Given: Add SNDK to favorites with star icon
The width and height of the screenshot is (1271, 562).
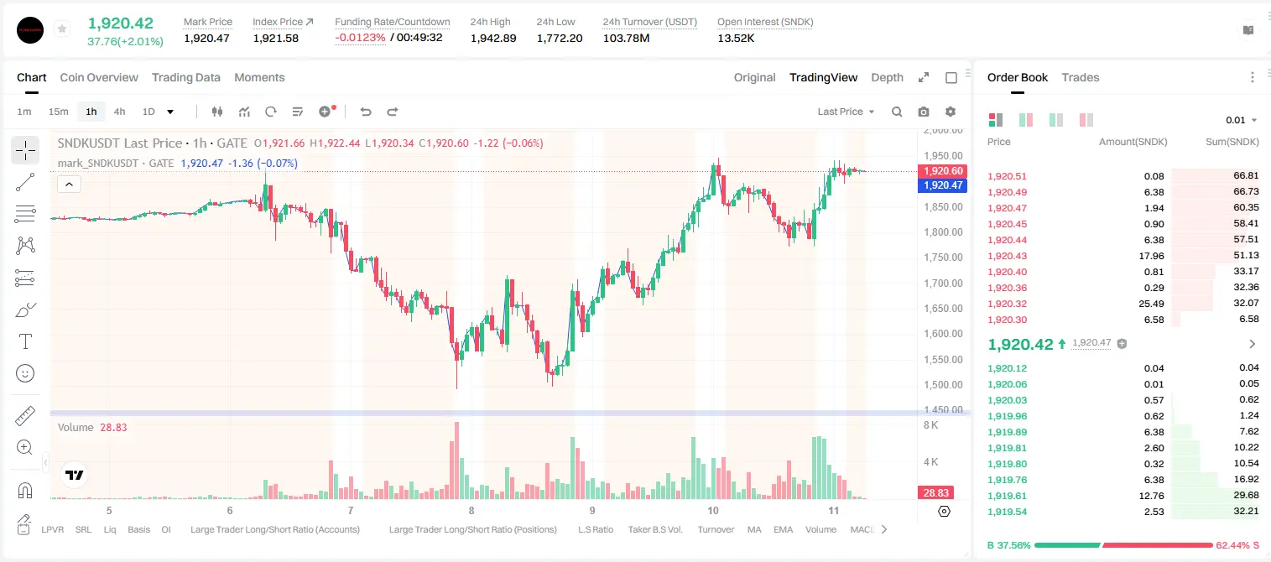Looking at the screenshot, I should pyautogui.click(x=61, y=29).
